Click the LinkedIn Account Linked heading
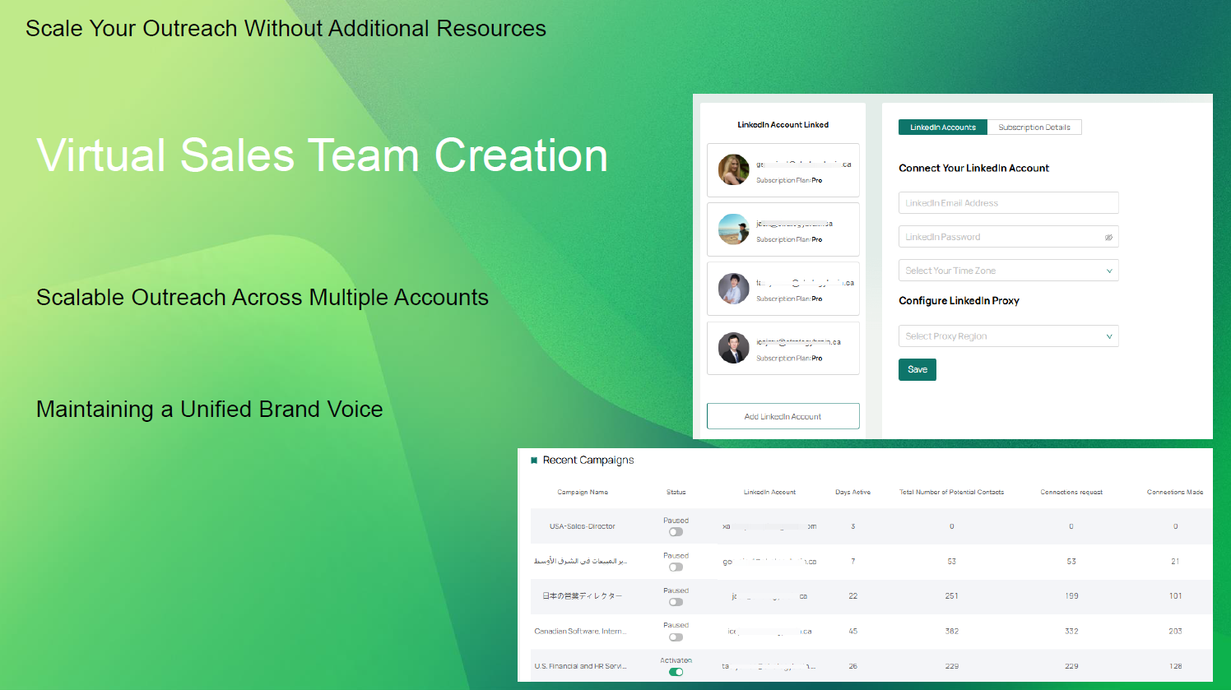The image size is (1231, 690). 783,125
